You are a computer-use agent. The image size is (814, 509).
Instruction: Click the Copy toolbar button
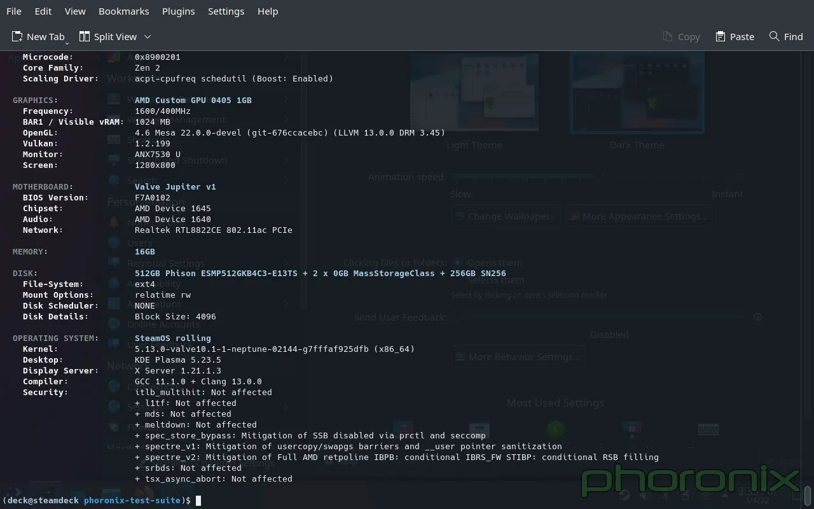click(681, 37)
